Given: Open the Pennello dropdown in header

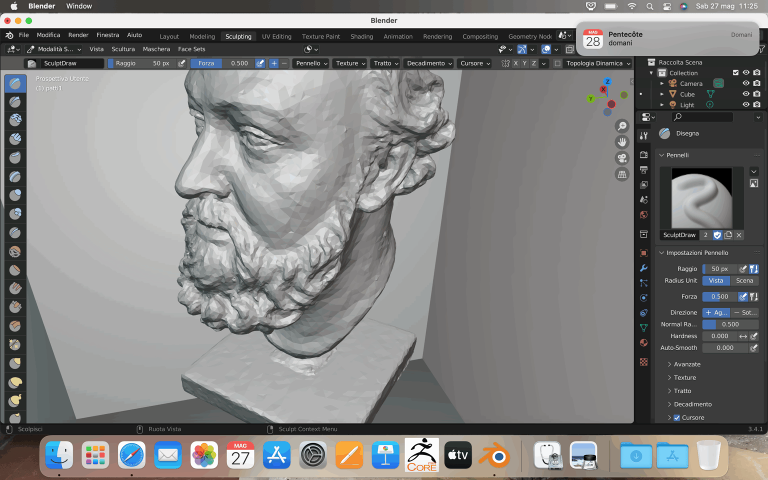Looking at the screenshot, I should point(311,63).
